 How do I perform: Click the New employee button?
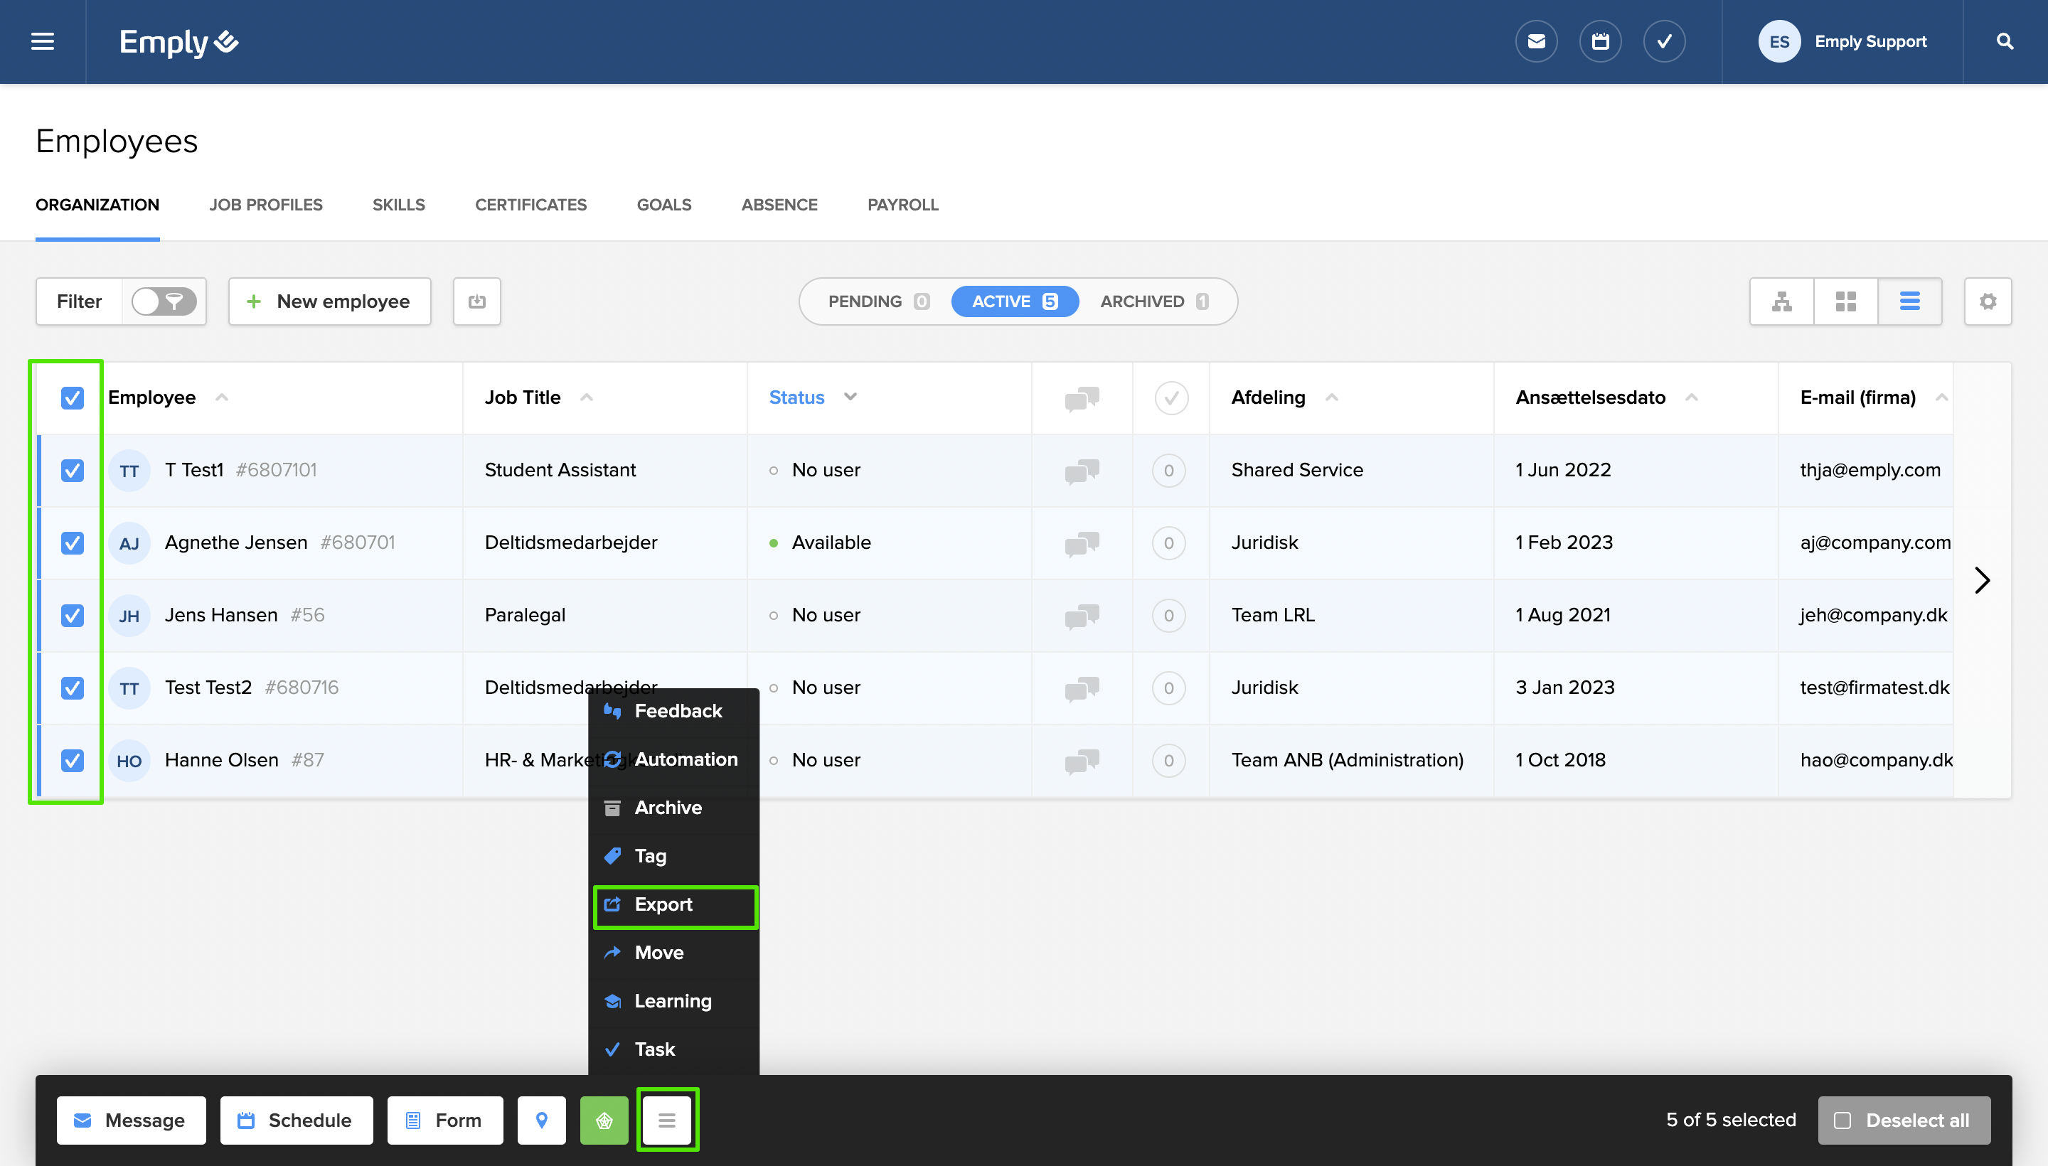329,302
